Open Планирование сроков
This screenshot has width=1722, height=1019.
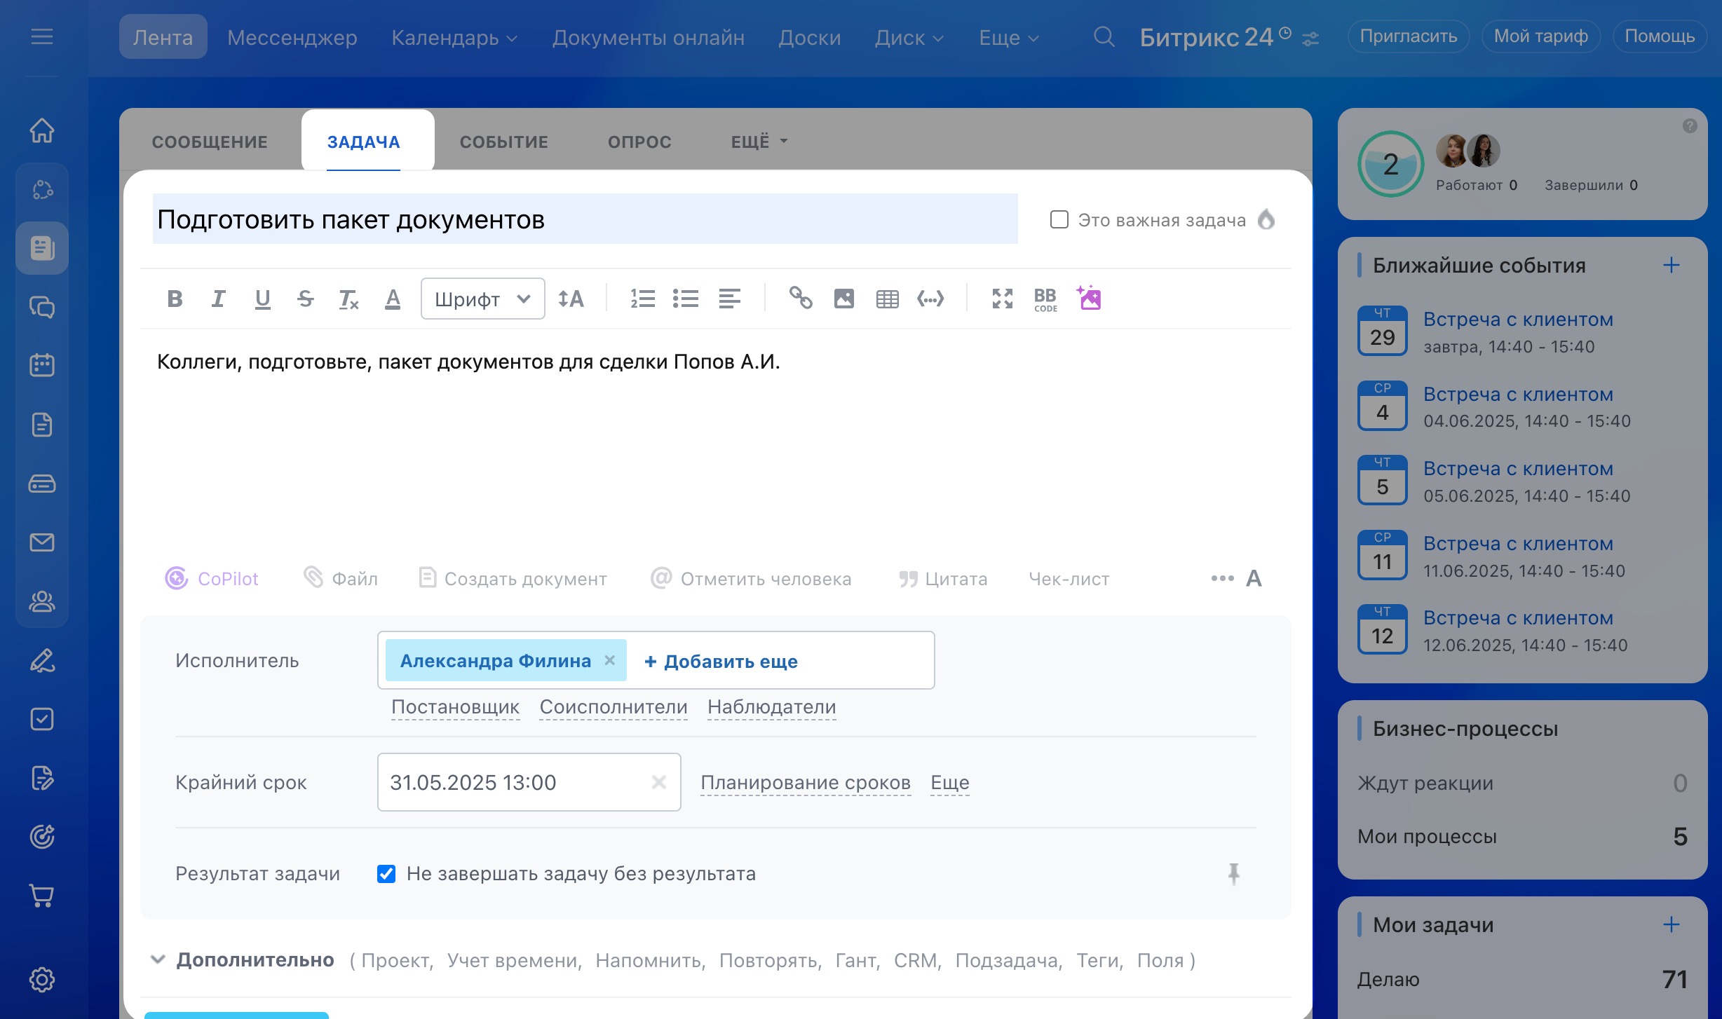click(806, 782)
